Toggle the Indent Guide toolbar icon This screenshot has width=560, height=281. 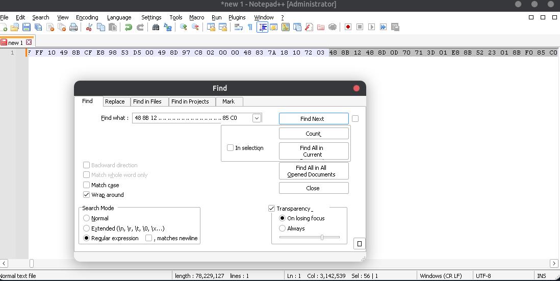[262, 27]
